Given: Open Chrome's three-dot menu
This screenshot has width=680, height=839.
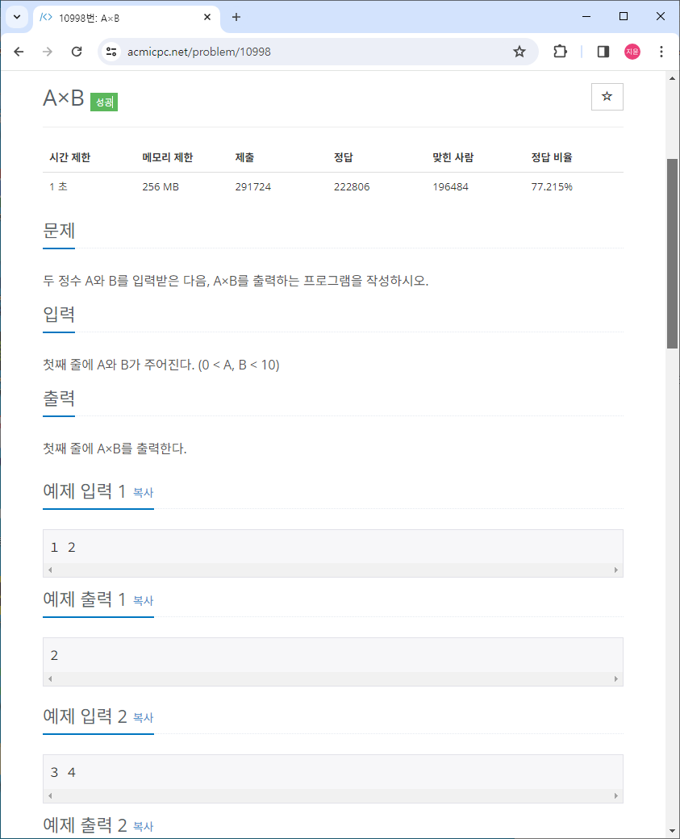Looking at the screenshot, I should click(x=661, y=51).
